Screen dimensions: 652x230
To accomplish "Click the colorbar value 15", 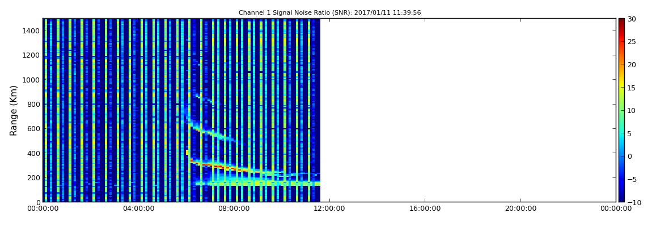I will pyautogui.click(x=632, y=88).
